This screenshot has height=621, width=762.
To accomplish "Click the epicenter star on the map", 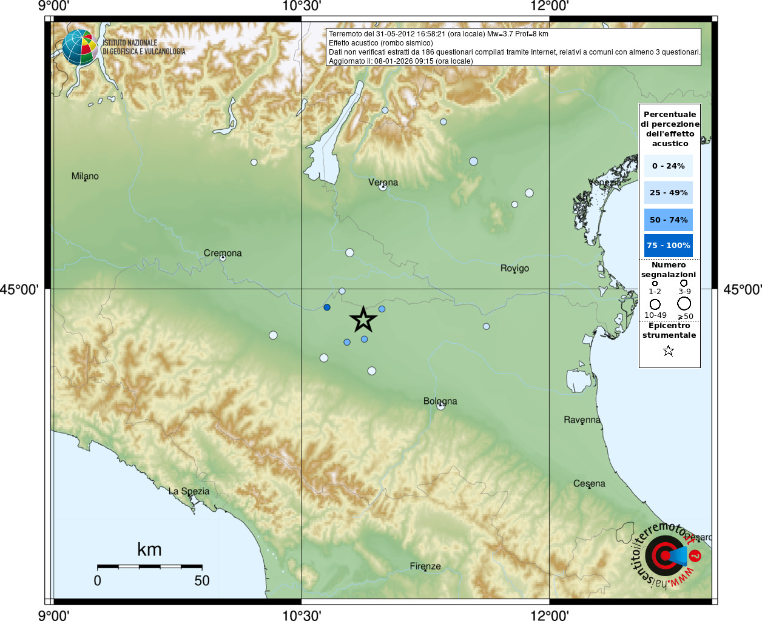I will point(363,320).
